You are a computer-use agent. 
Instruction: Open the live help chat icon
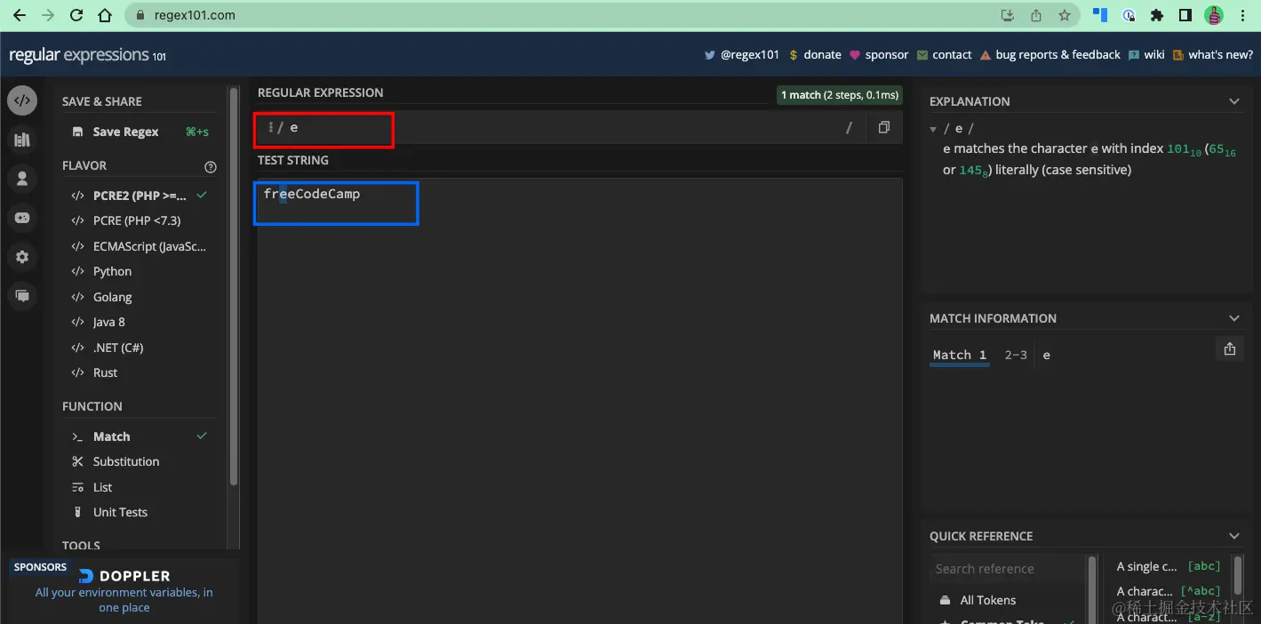tap(22, 296)
